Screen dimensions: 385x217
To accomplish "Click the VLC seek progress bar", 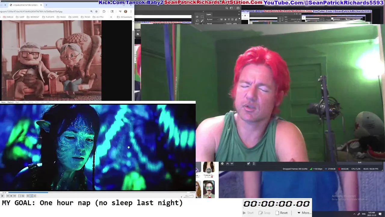I will click(x=98, y=192).
